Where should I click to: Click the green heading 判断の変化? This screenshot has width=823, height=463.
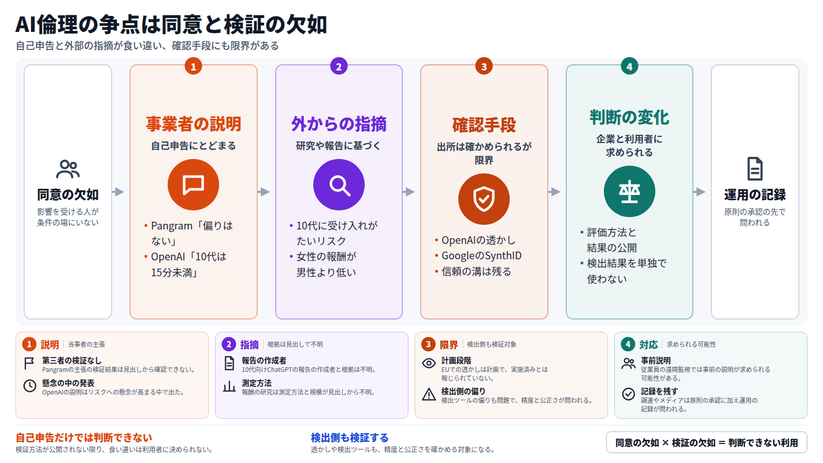tap(630, 117)
